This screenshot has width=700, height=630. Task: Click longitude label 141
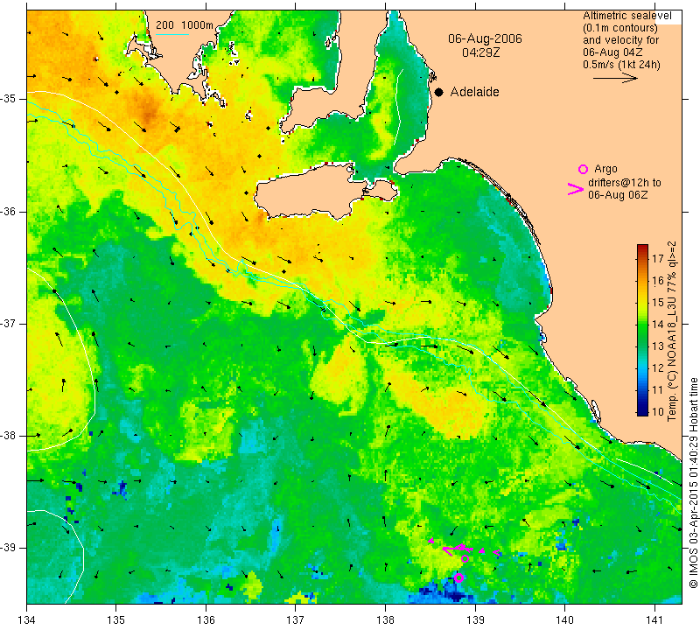click(x=654, y=620)
